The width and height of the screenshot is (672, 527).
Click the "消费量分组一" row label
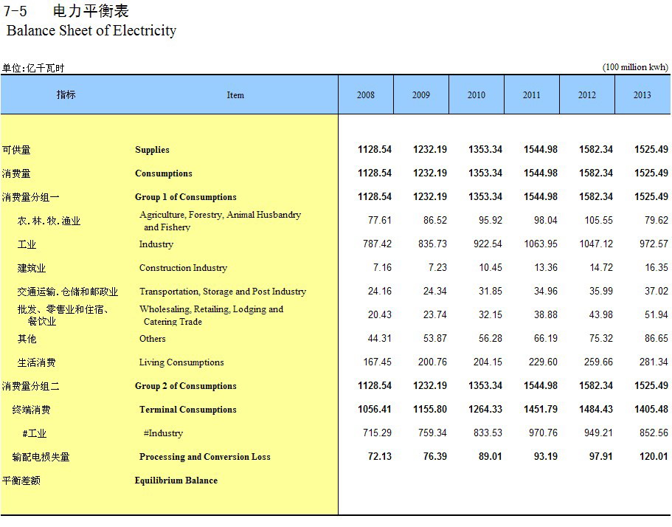31,197
